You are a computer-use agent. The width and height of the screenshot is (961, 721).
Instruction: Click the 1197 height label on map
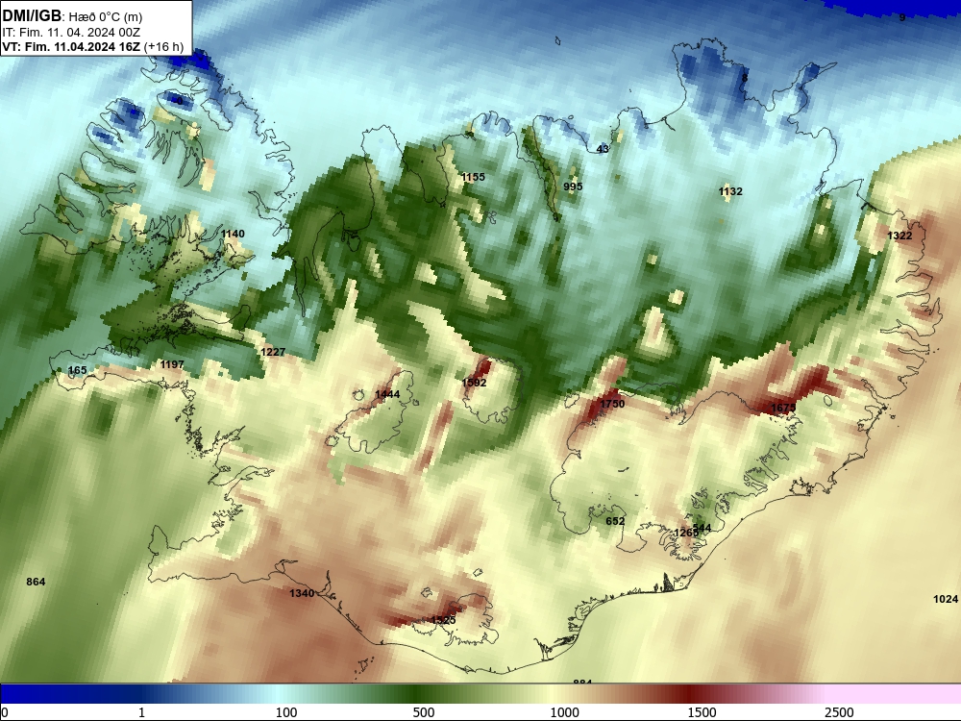pos(172,364)
